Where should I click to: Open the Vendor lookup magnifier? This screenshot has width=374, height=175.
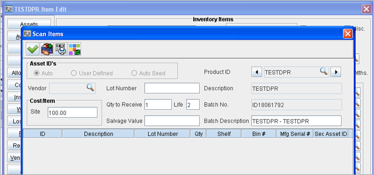point(90,87)
